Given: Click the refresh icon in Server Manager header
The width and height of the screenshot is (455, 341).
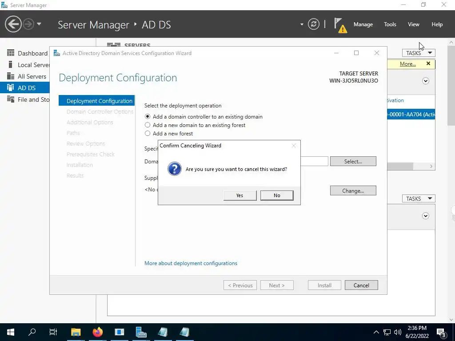Looking at the screenshot, I should click(313, 24).
